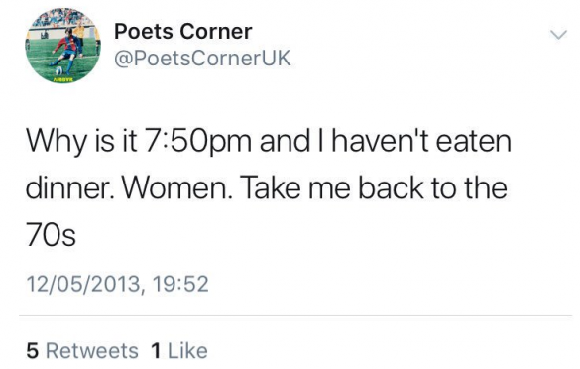Click the 12/05/2013 date of the tweet

[x=83, y=284]
